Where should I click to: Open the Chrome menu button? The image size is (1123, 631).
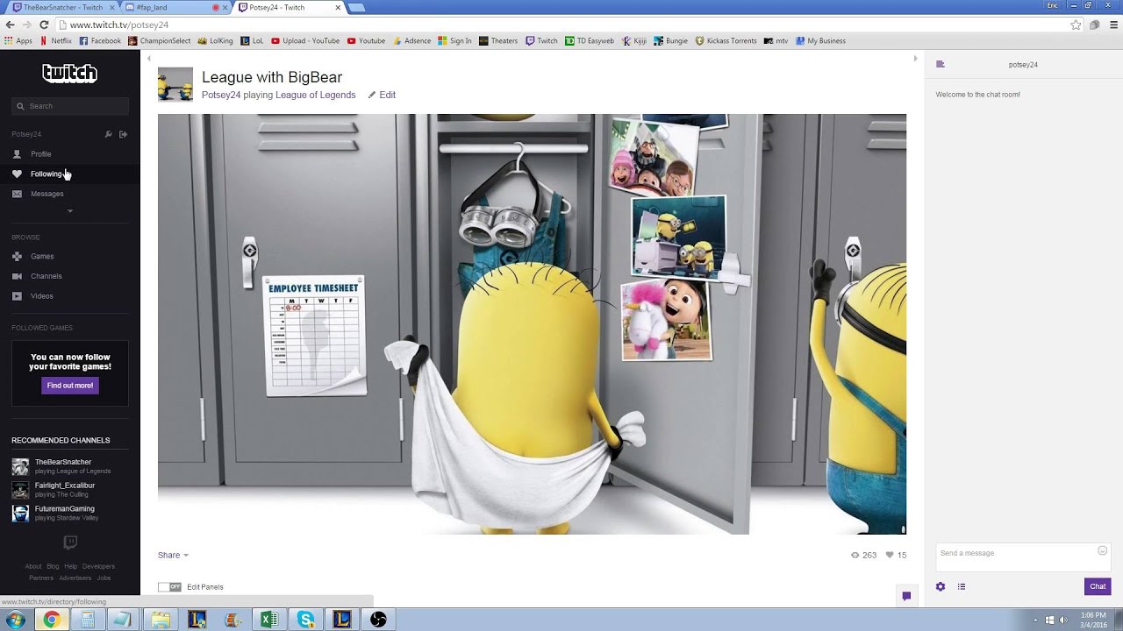tap(1112, 25)
